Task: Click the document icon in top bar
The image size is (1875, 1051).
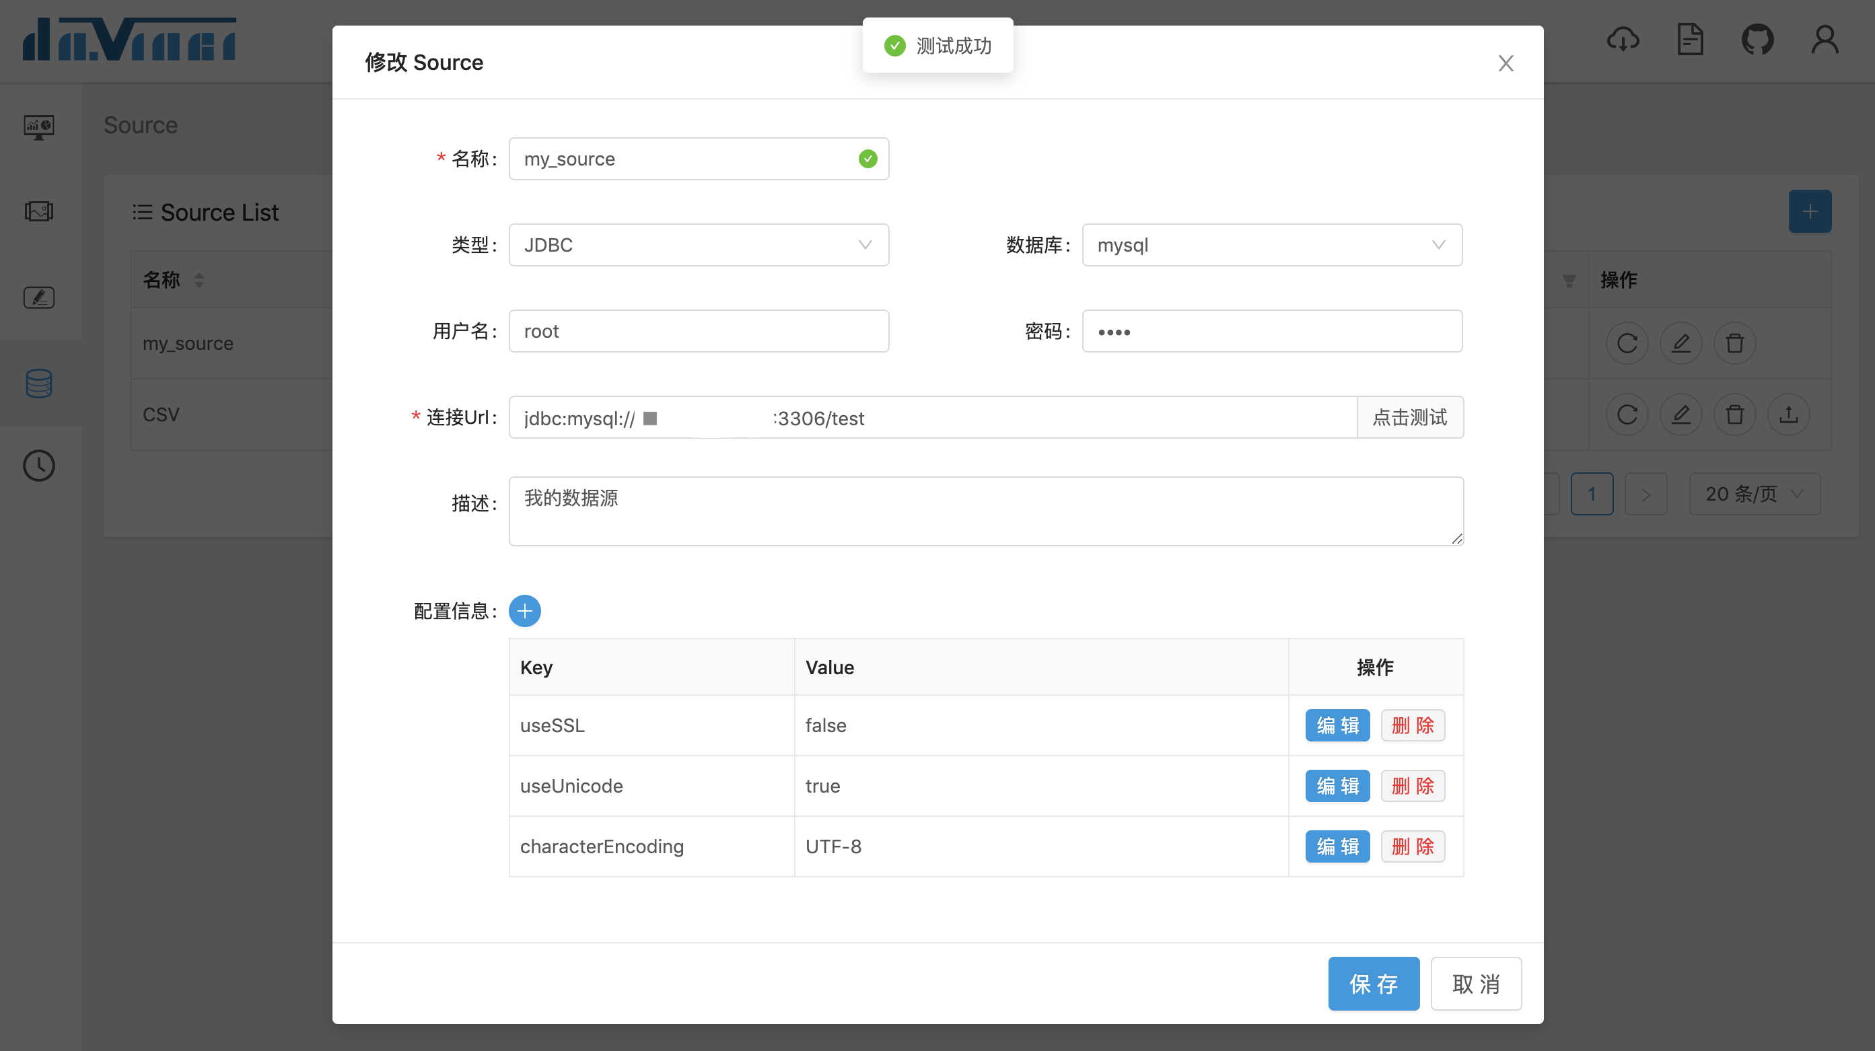Action: [1689, 39]
